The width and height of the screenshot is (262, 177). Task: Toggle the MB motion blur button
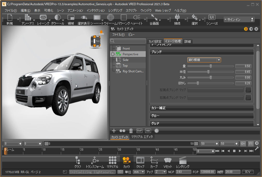pos(148,131)
